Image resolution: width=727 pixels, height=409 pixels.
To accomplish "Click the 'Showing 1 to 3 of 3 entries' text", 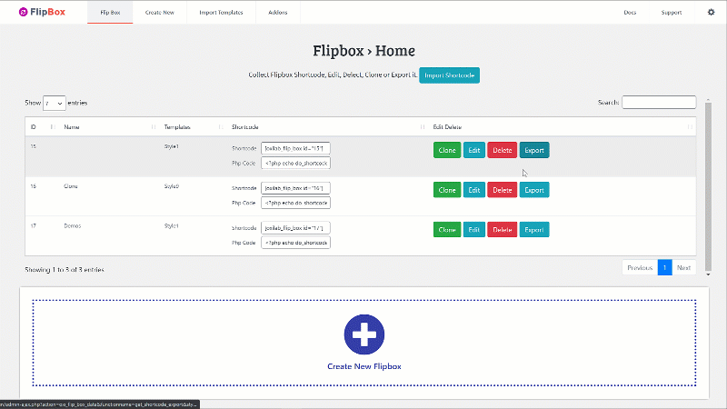I will 65,270.
